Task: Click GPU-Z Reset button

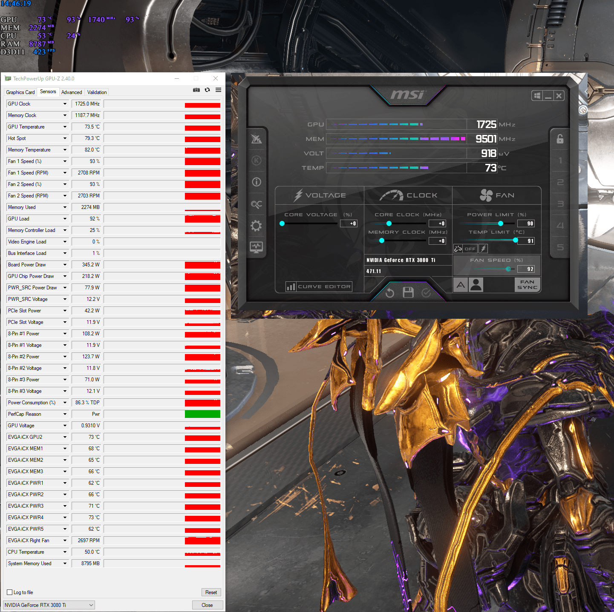Action: 211,592
